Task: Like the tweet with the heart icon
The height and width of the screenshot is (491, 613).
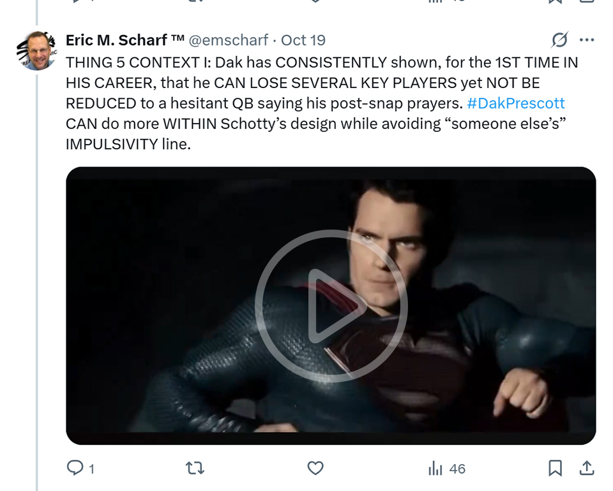Action: (x=315, y=469)
